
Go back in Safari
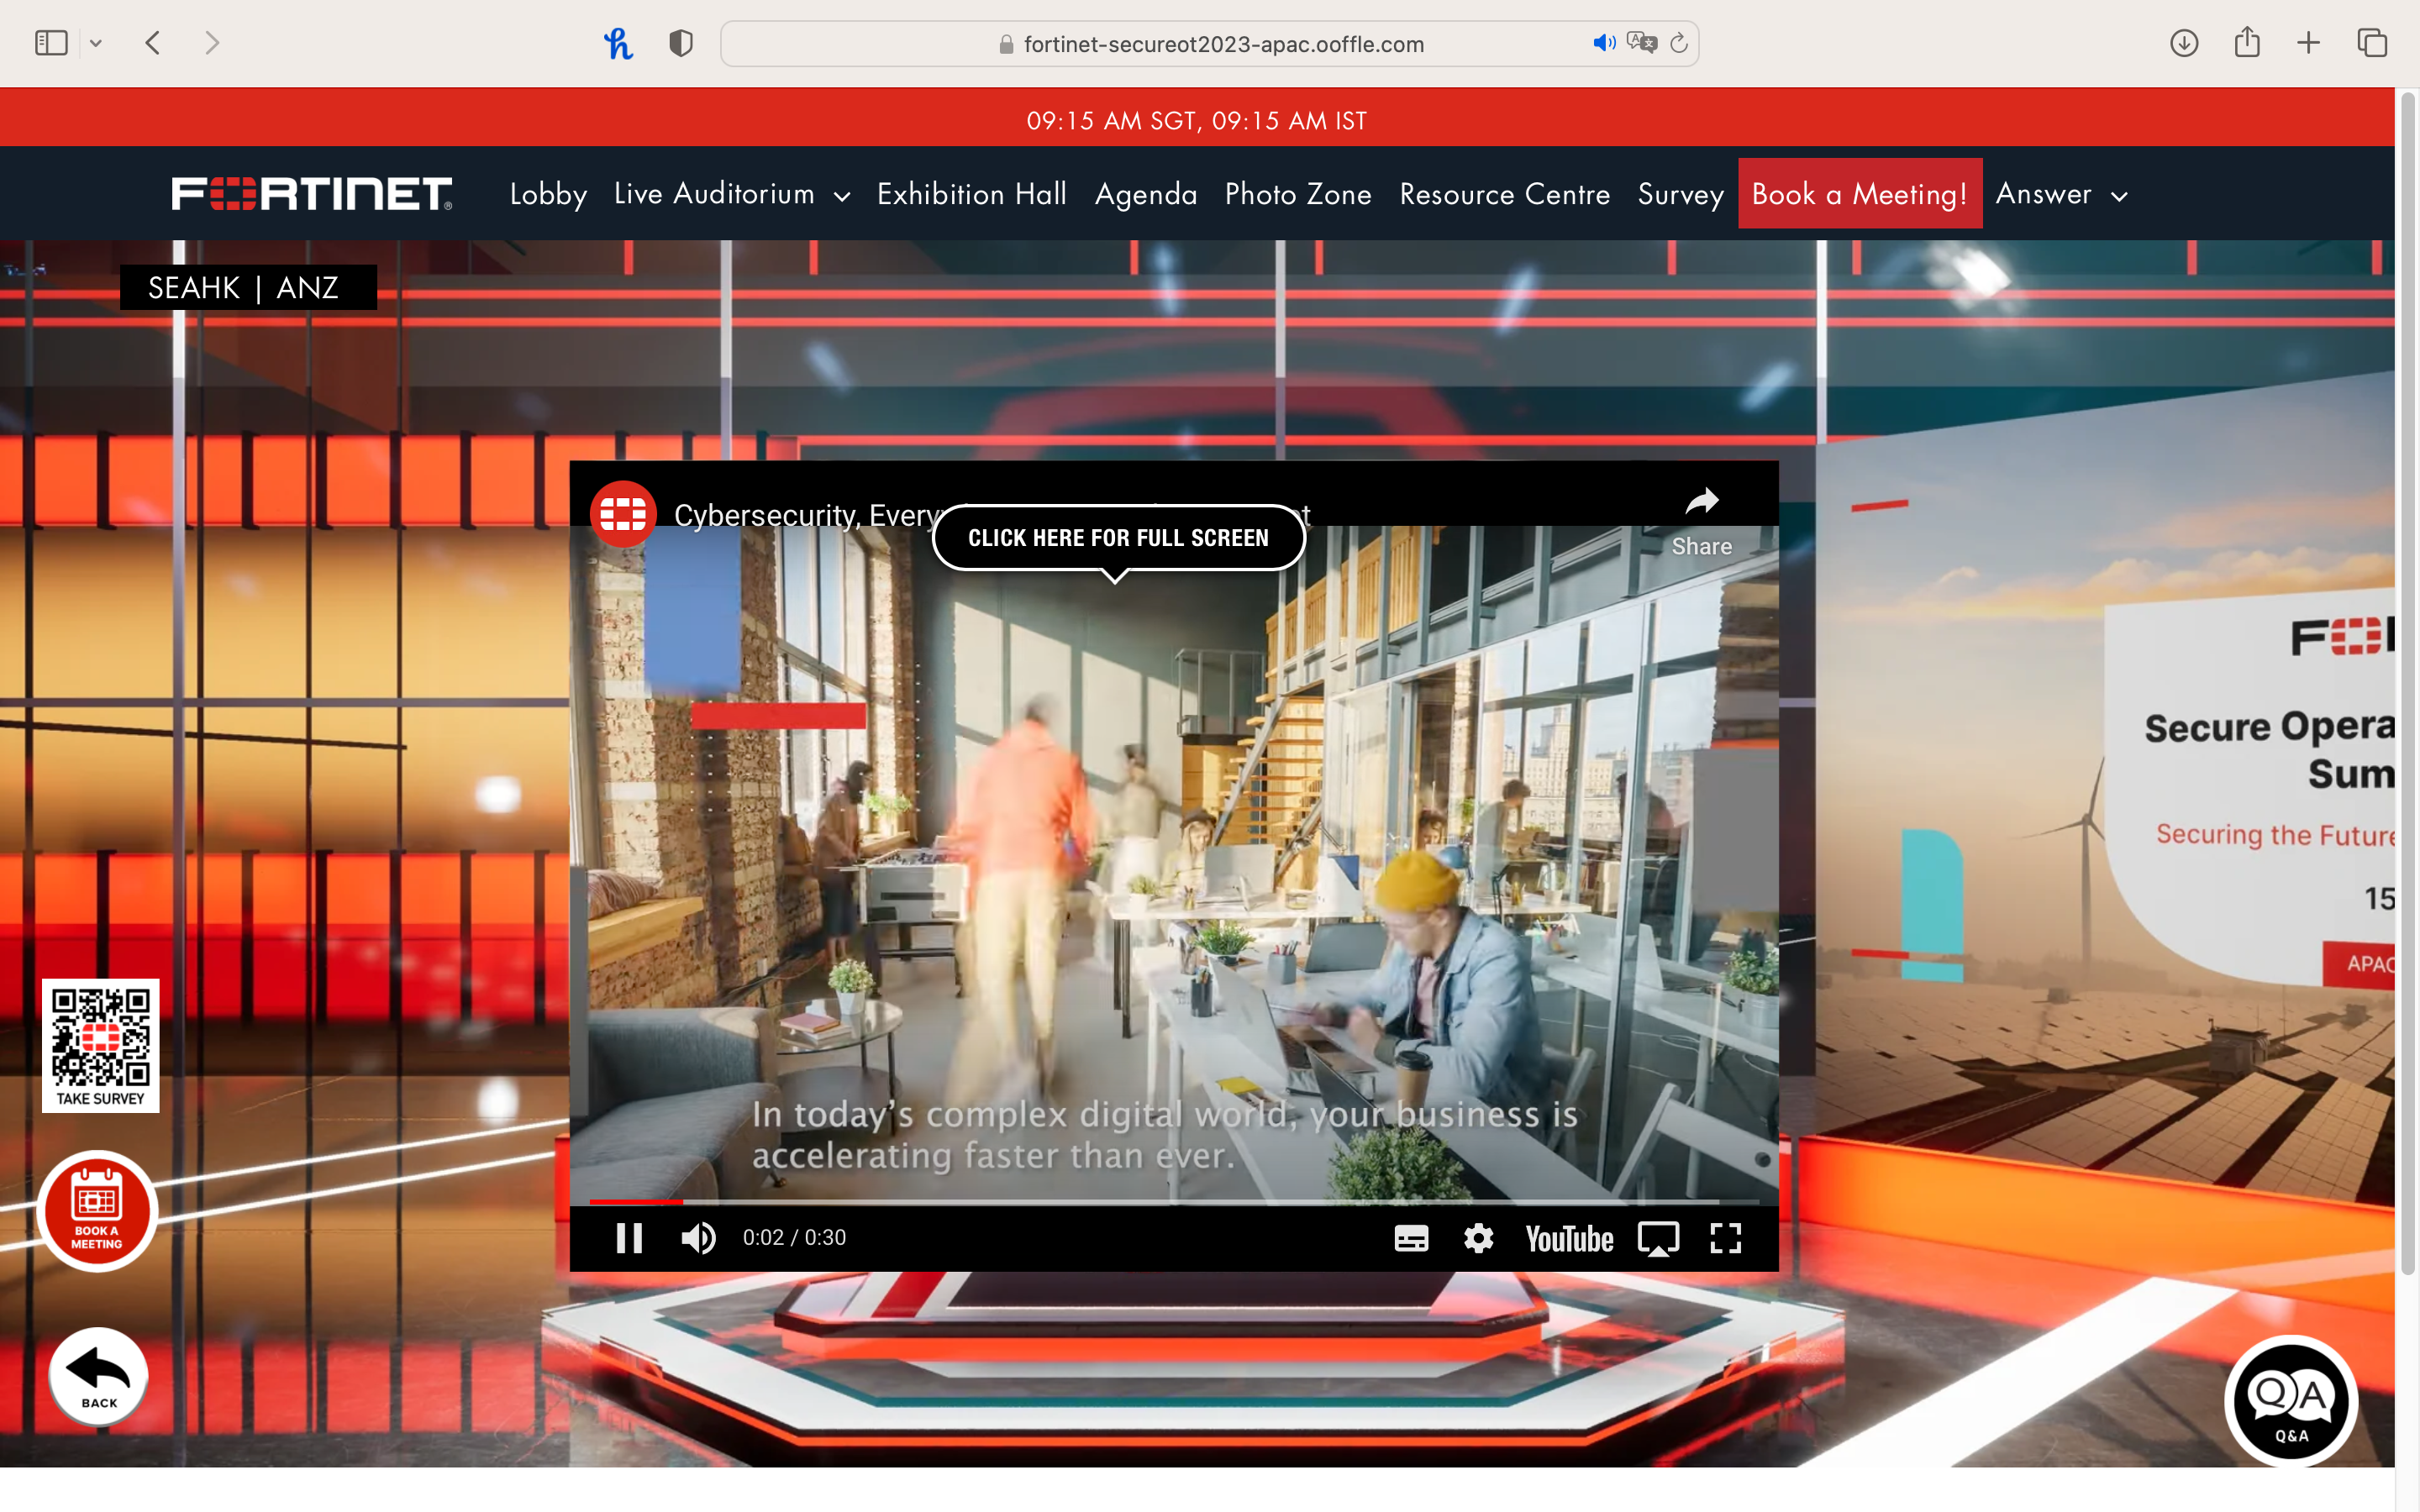tap(153, 43)
